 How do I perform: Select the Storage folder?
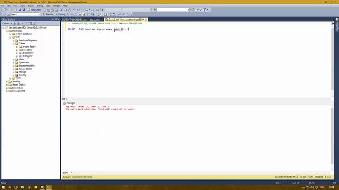coord(22,72)
